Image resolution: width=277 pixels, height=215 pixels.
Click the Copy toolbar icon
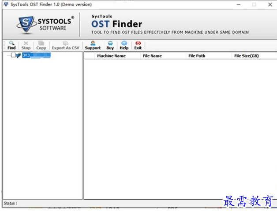[x=41, y=45]
